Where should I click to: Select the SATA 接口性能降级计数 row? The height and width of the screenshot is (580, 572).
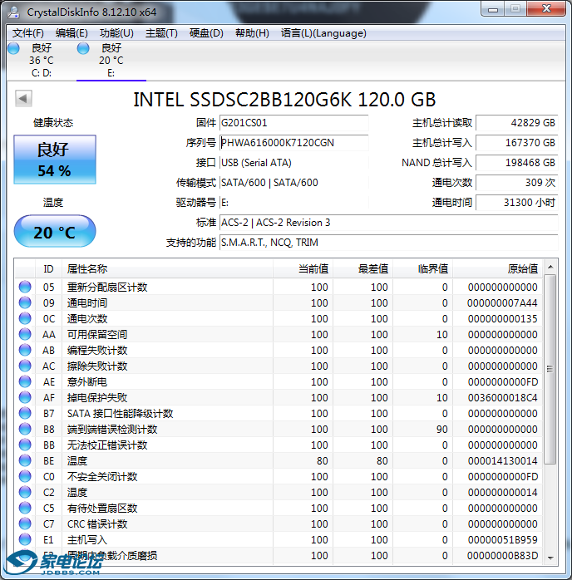pyautogui.click(x=279, y=413)
